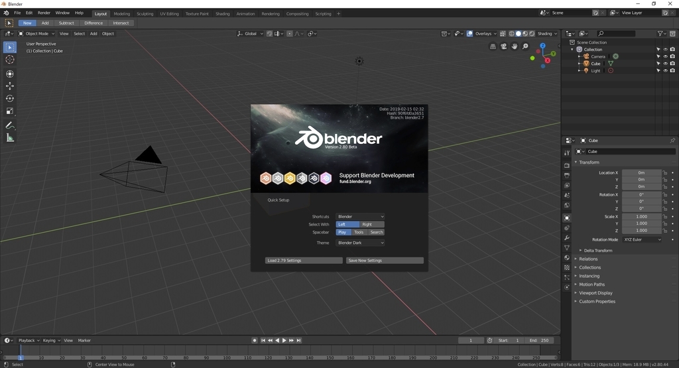This screenshot has height=368, width=679.
Task: Switch to the Sculpting workspace tab
Action: pyautogui.click(x=145, y=14)
